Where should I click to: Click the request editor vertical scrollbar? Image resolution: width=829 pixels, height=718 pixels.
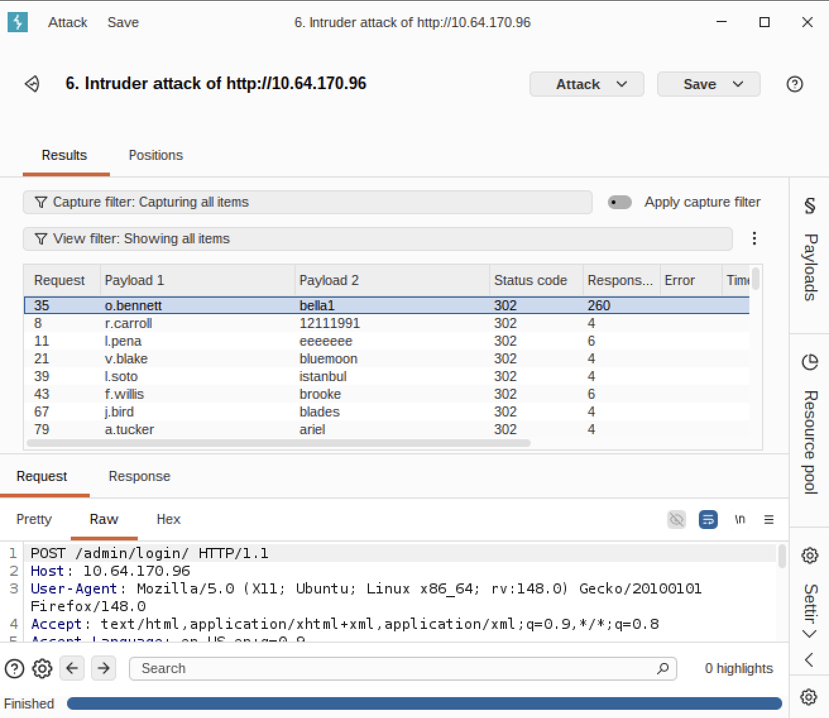pos(782,556)
